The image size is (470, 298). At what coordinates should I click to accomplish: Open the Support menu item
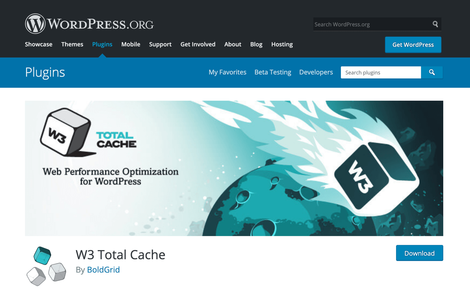pyautogui.click(x=160, y=44)
